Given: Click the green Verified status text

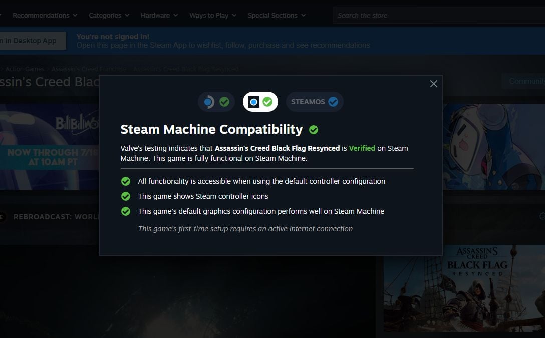Looking at the screenshot, I should pyautogui.click(x=362, y=148).
